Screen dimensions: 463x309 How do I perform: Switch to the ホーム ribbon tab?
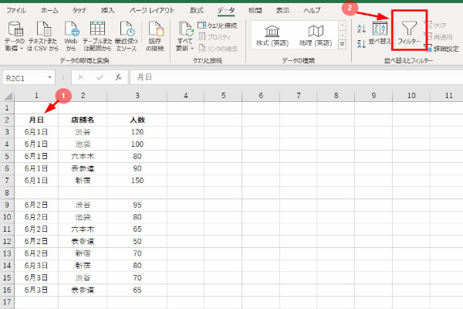pos(49,10)
